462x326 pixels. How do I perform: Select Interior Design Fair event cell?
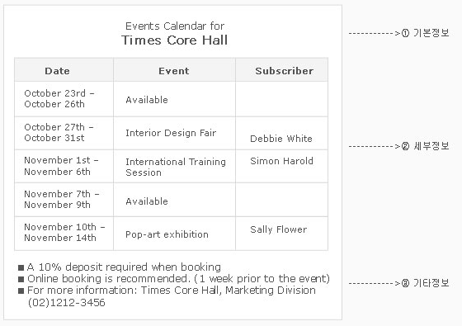(x=171, y=133)
